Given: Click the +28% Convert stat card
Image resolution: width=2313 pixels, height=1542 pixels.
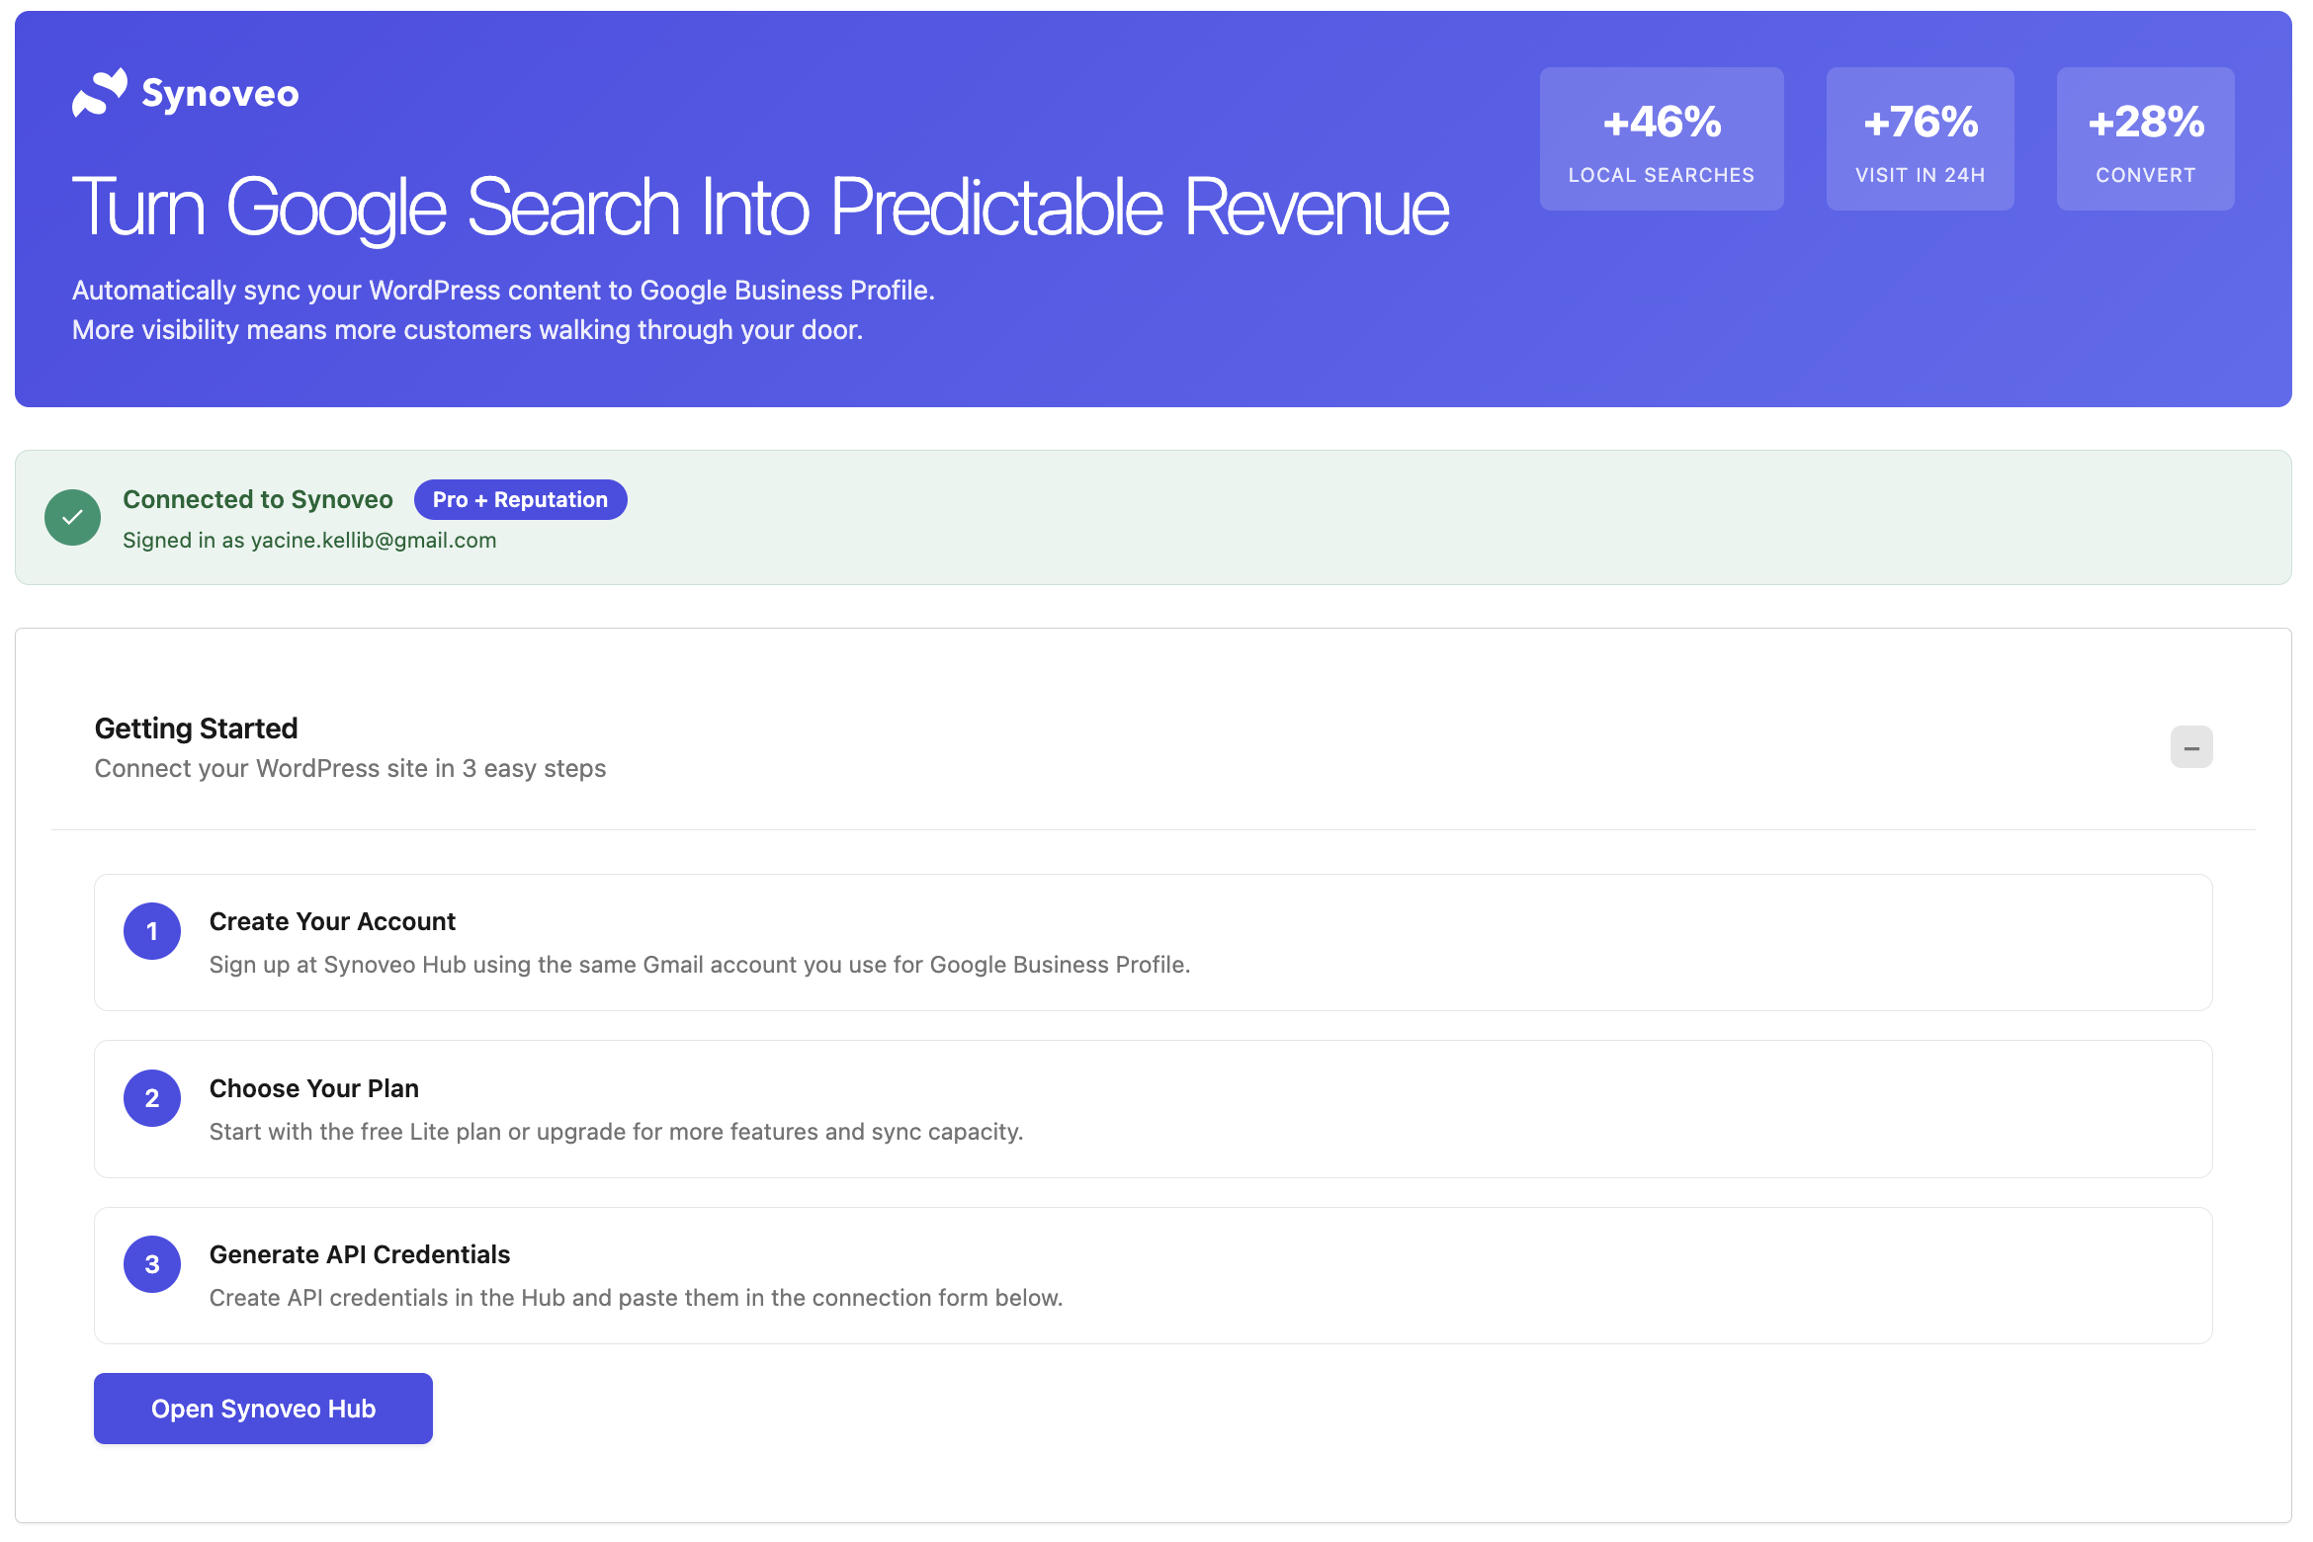Looking at the screenshot, I should [x=2145, y=139].
